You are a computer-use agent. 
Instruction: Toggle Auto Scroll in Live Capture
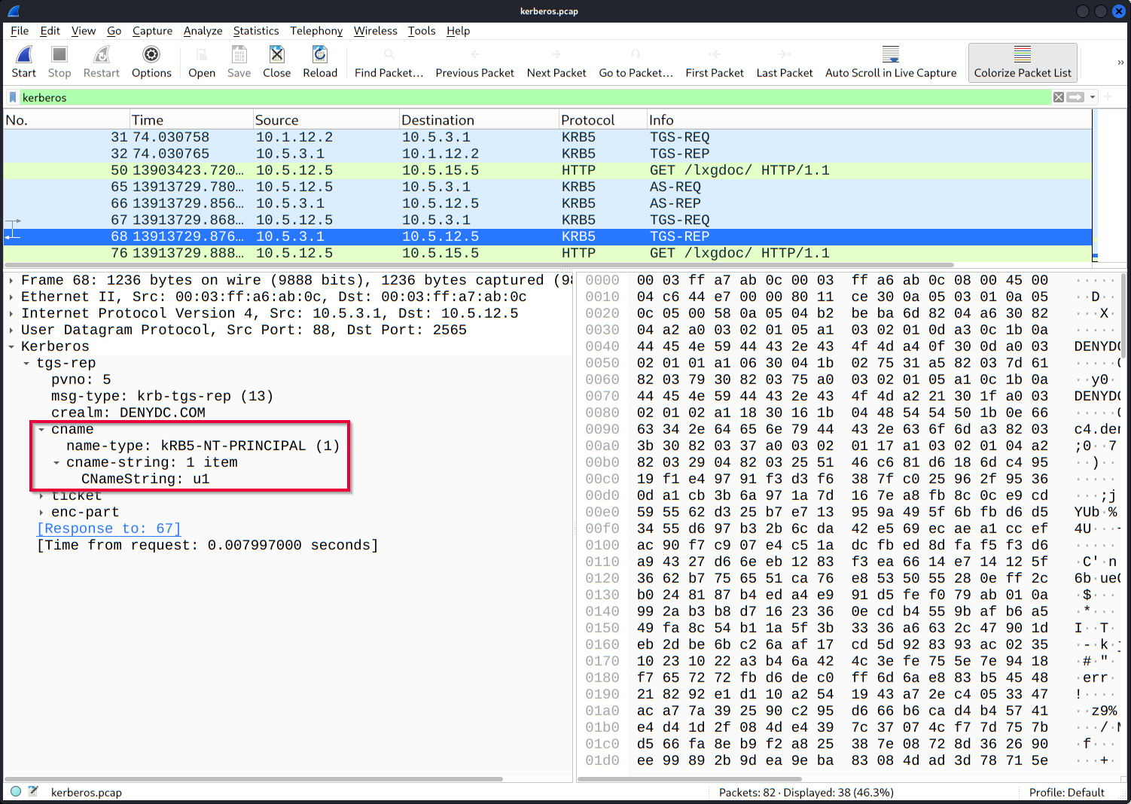890,61
